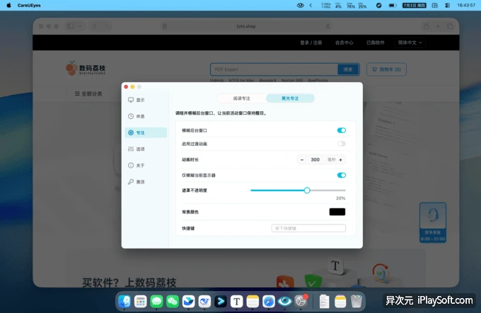This screenshot has width=481, height=313.
Task: Open the 购物车 shopping cart button
Action: click(x=386, y=69)
